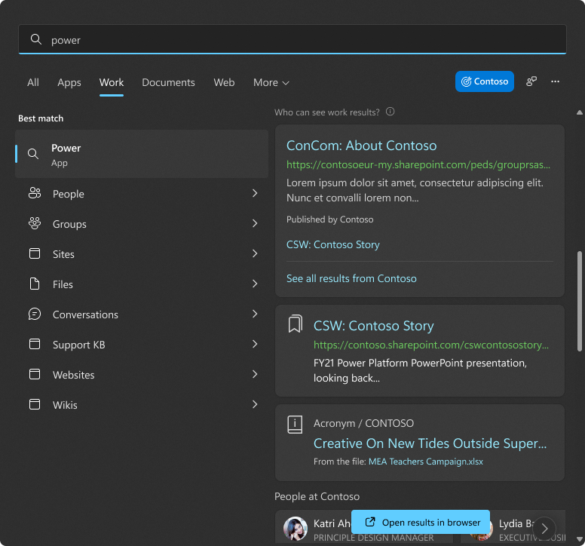Click Katri's profile photo

295,529
